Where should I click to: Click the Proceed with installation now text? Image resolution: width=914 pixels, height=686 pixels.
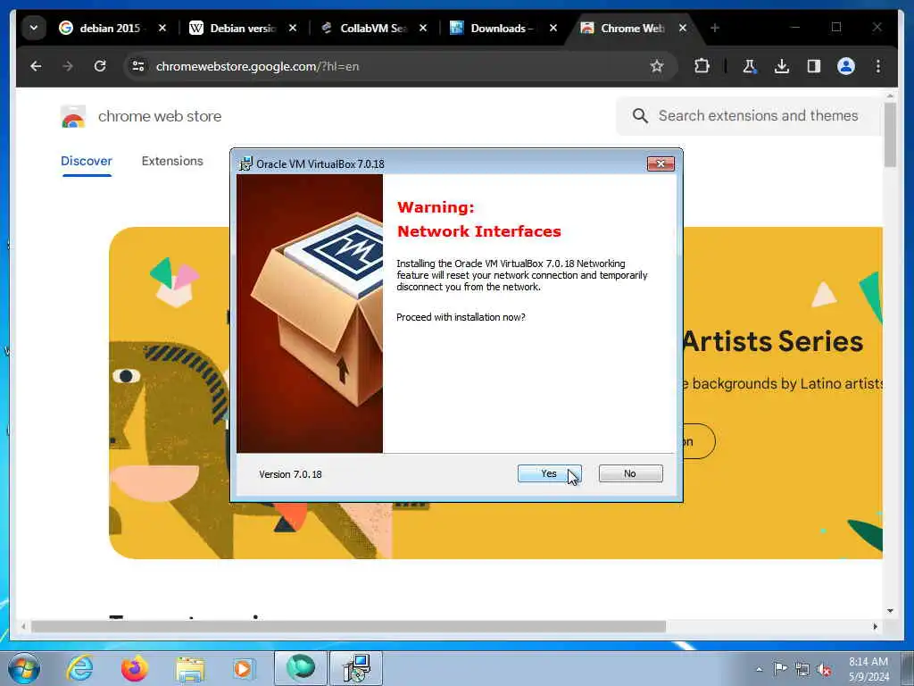pyautogui.click(x=461, y=317)
